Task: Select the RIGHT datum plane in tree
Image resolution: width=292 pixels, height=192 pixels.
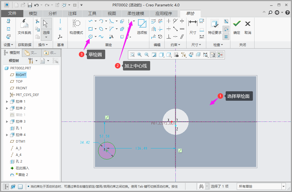Action: coord(21,75)
